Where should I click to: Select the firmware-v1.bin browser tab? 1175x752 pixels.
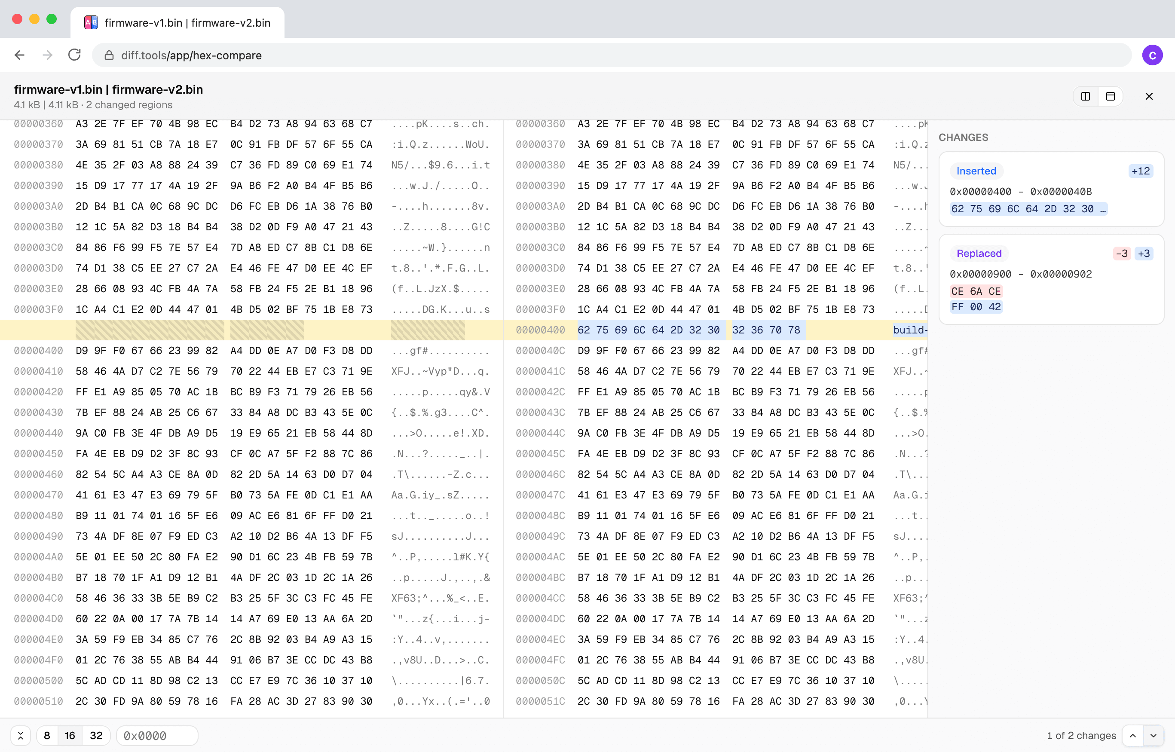tap(177, 22)
